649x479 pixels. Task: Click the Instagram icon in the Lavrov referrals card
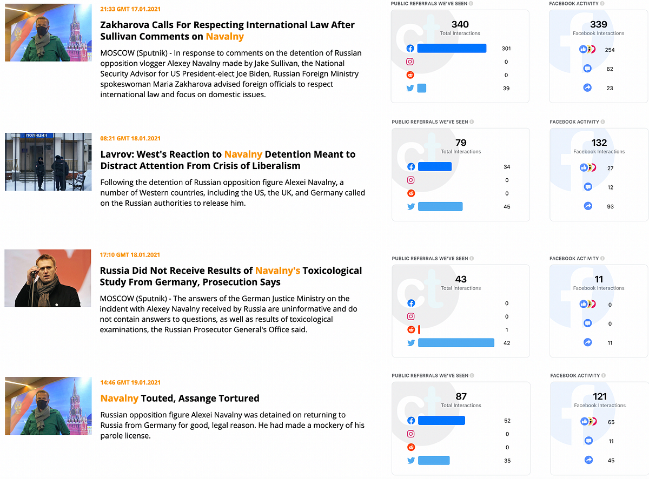click(411, 180)
